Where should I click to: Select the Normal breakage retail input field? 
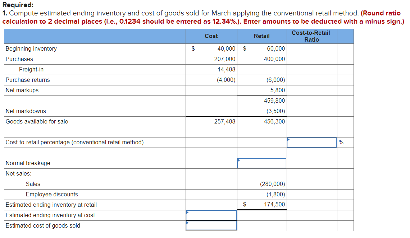click(x=262, y=163)
